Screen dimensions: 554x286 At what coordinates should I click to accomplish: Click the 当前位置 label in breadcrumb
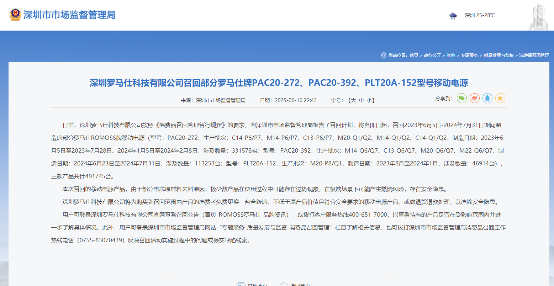(x=397, y=55)
